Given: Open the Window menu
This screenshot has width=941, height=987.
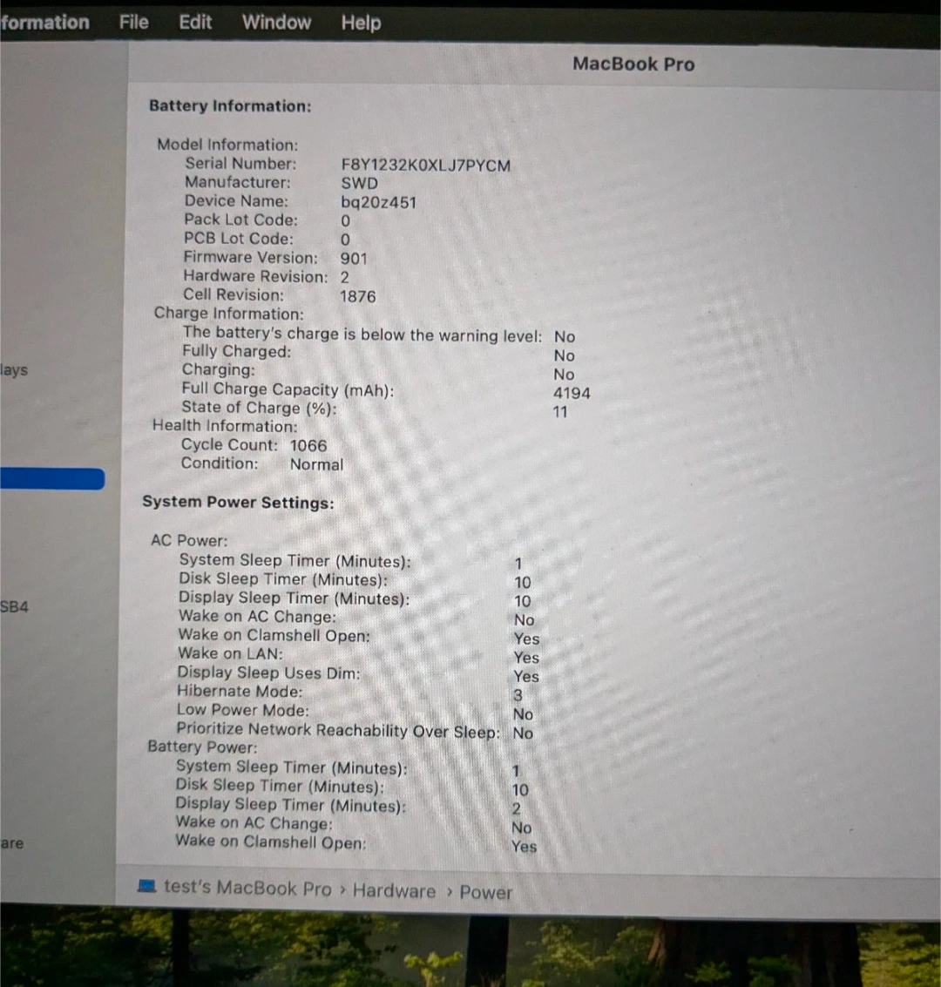Looking at the screenshot, I should point(276,23).
